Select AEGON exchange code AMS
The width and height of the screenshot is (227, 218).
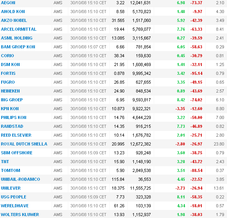tap(58, 3)
